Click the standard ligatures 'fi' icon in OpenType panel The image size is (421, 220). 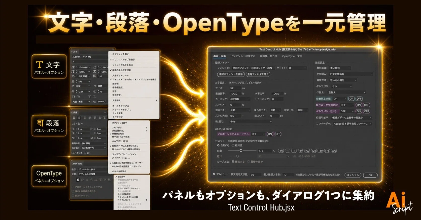78,180
